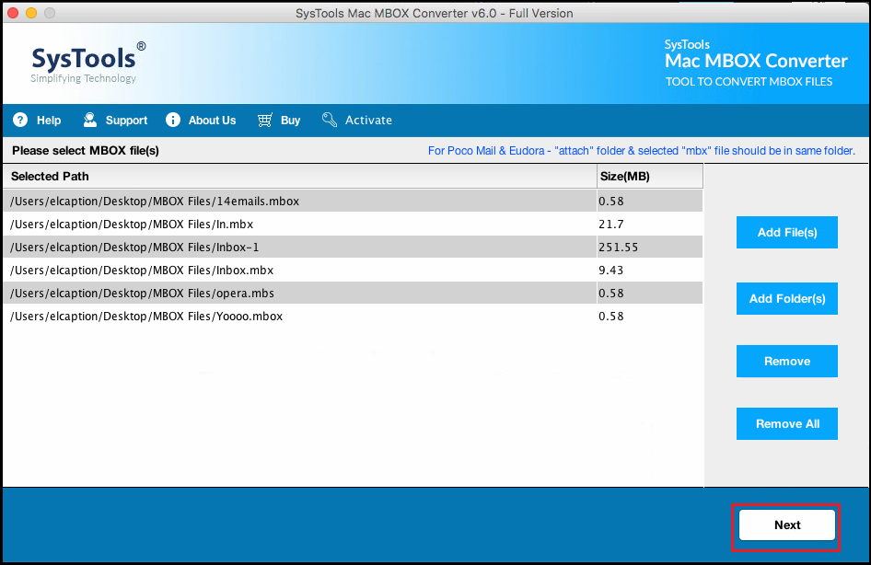Screen dimensions: 871x565
Task: Click the SysTools logo
Action: (88, 63)
